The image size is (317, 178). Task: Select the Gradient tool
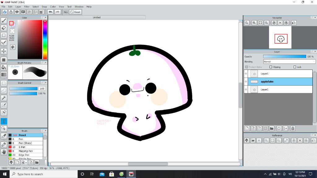click(x=4, y=74)
